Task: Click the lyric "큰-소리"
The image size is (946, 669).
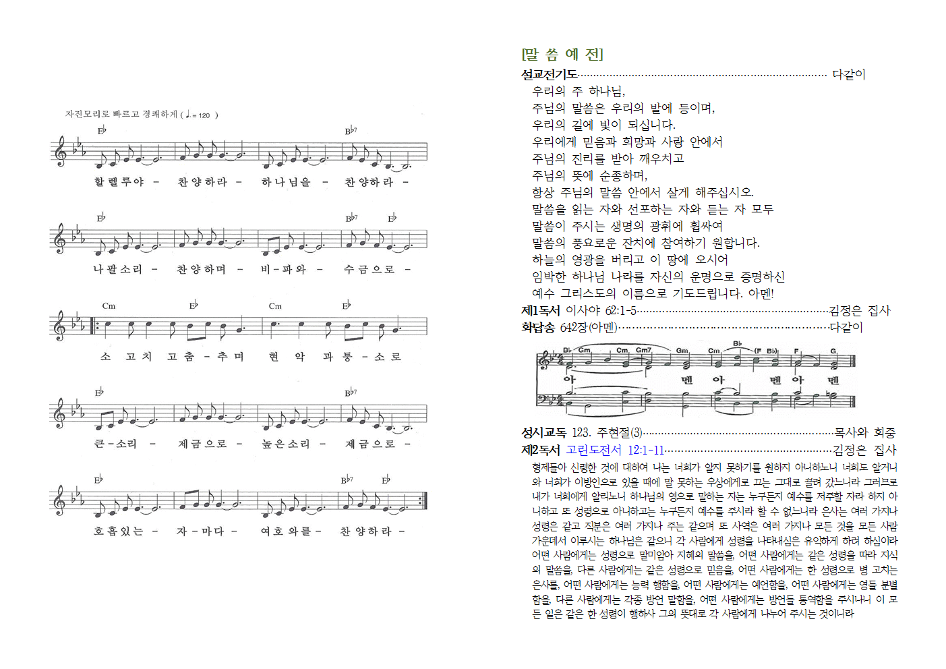Action: (115, 444)
